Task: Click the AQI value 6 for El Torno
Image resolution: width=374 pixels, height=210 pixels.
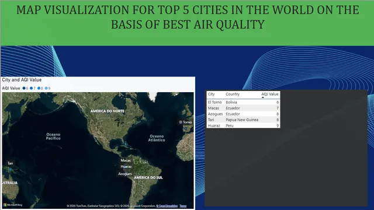Action: tap(278, 102)
